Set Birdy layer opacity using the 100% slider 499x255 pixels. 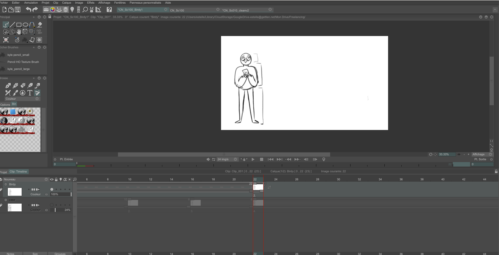(x=61, y=194)
